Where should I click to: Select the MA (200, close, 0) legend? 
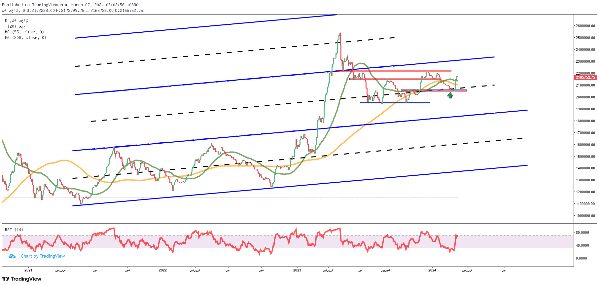25,38
